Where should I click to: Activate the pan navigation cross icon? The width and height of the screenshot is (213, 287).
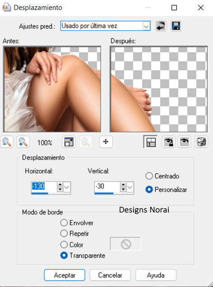[106, 141]
